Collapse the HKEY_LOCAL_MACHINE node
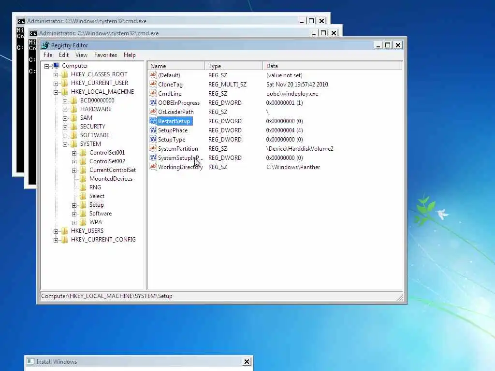The width and height of the screenshot is (495, 371). (x=56, y=92)
